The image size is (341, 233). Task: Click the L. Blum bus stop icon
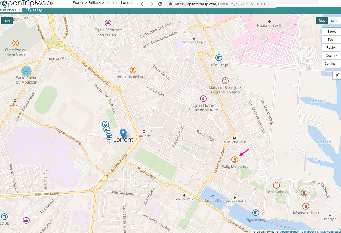tap(15, 101)
